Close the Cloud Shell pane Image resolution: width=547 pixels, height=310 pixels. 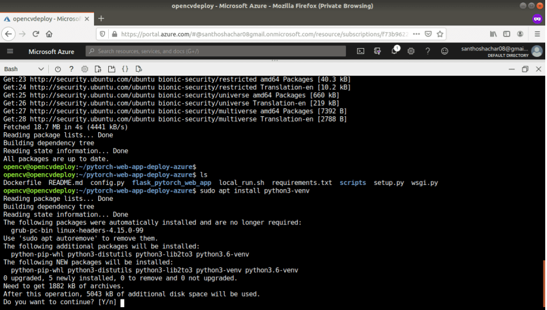539,69
